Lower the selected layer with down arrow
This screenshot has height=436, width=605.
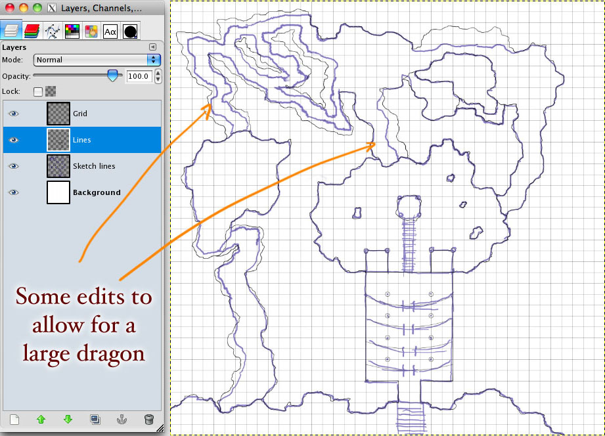coord(68,419)
